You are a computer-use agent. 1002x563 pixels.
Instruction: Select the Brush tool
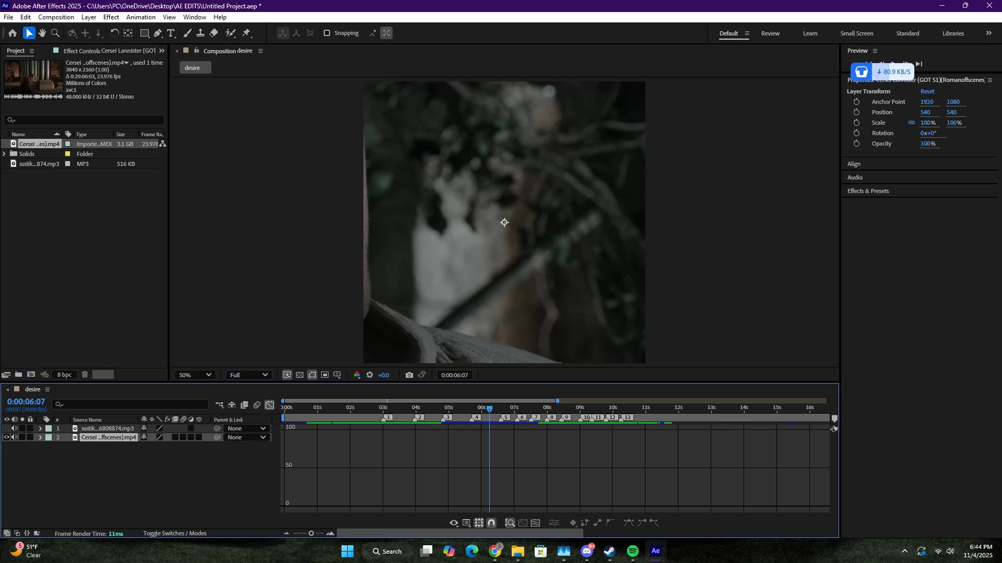[187, 33]
